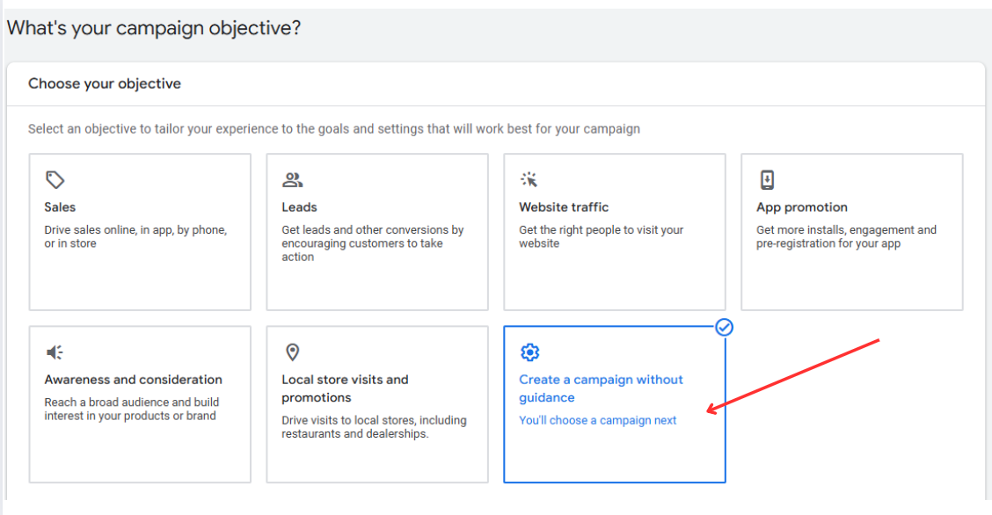The height and width of the screenshot is (515, 992).
Task: Click the blue gear icon for no guidance
Action: (529, 352)
